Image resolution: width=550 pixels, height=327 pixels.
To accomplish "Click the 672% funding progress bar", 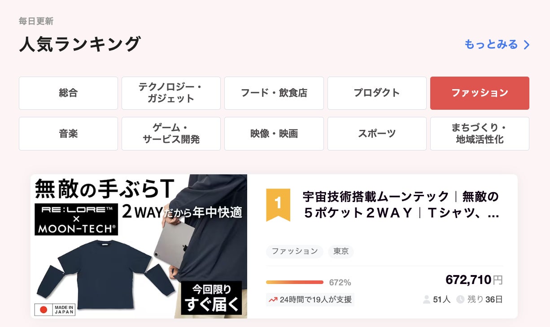I will pos(295,282).
